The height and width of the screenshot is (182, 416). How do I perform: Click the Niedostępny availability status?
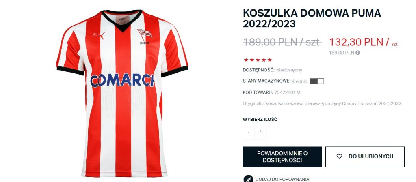tap(289, 70)
